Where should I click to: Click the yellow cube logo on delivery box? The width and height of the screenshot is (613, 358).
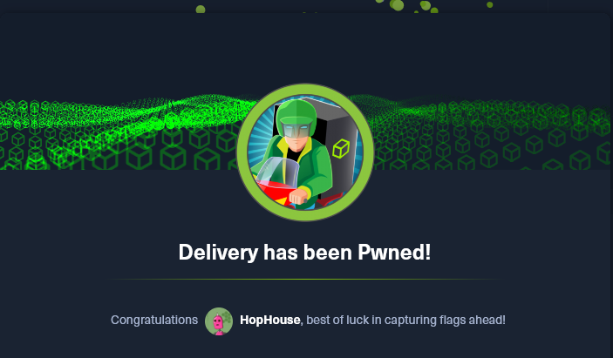point(341,148)
